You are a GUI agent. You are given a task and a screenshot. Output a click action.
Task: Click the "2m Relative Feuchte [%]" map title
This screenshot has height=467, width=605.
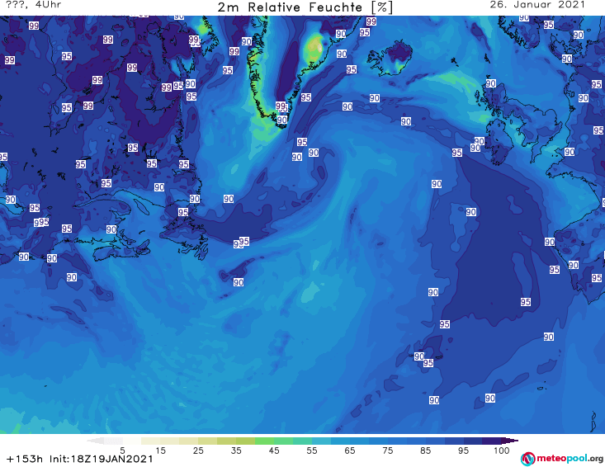click(x=305, y=7)
